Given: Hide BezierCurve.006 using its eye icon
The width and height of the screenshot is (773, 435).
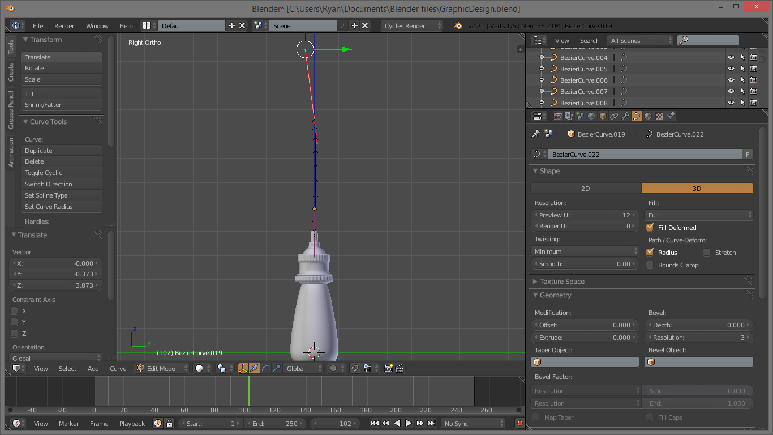Looking at the screenshot, I should point(731,80).
